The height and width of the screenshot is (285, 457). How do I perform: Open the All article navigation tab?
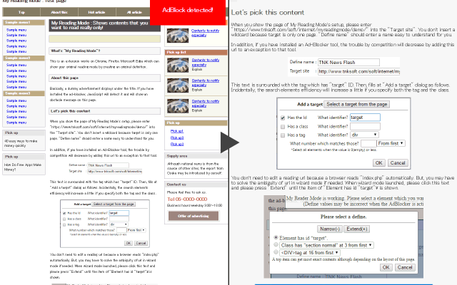tap(134, 12)
